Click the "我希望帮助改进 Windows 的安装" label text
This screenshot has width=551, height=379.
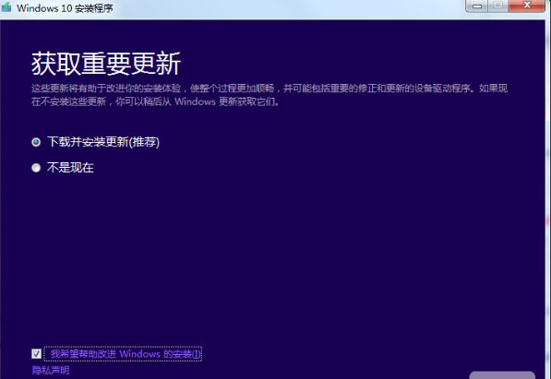[x=126, y=354]
